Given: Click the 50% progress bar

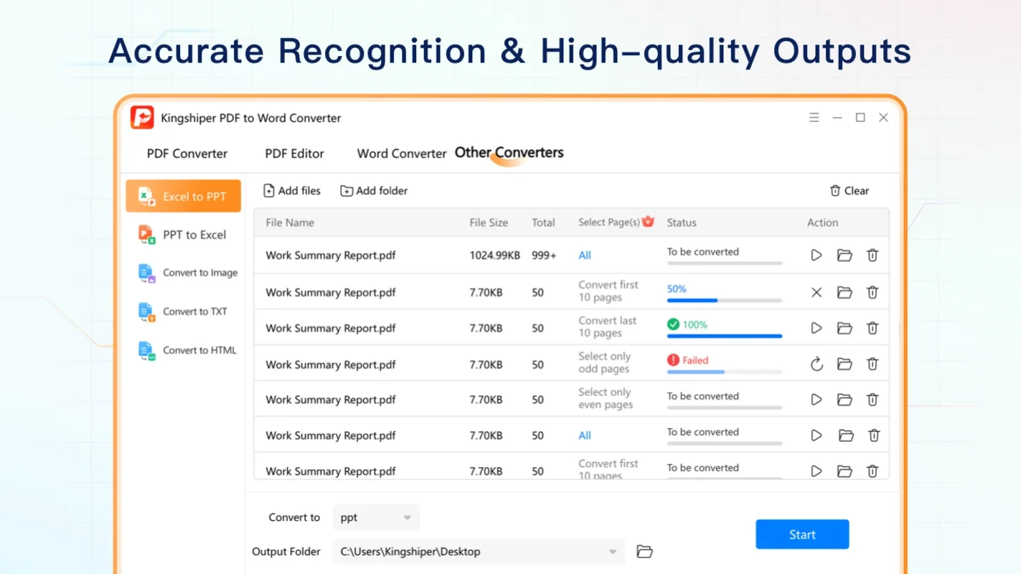Looking at the screenshot, I should click(x=725, y=301).
